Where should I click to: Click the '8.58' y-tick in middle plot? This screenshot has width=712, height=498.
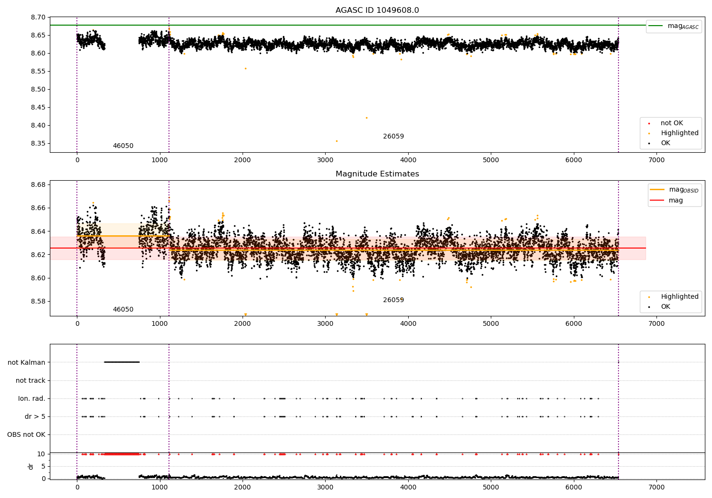point(38,301)
